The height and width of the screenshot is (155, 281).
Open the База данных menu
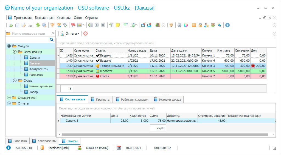44,18
